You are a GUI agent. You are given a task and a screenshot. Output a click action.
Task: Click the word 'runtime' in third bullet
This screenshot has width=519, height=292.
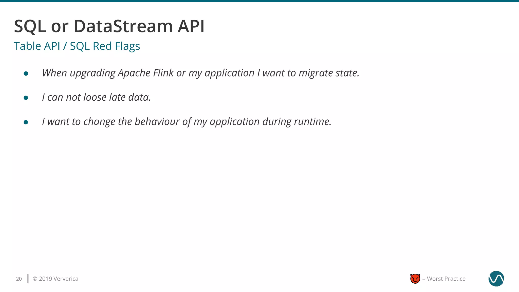312,122
